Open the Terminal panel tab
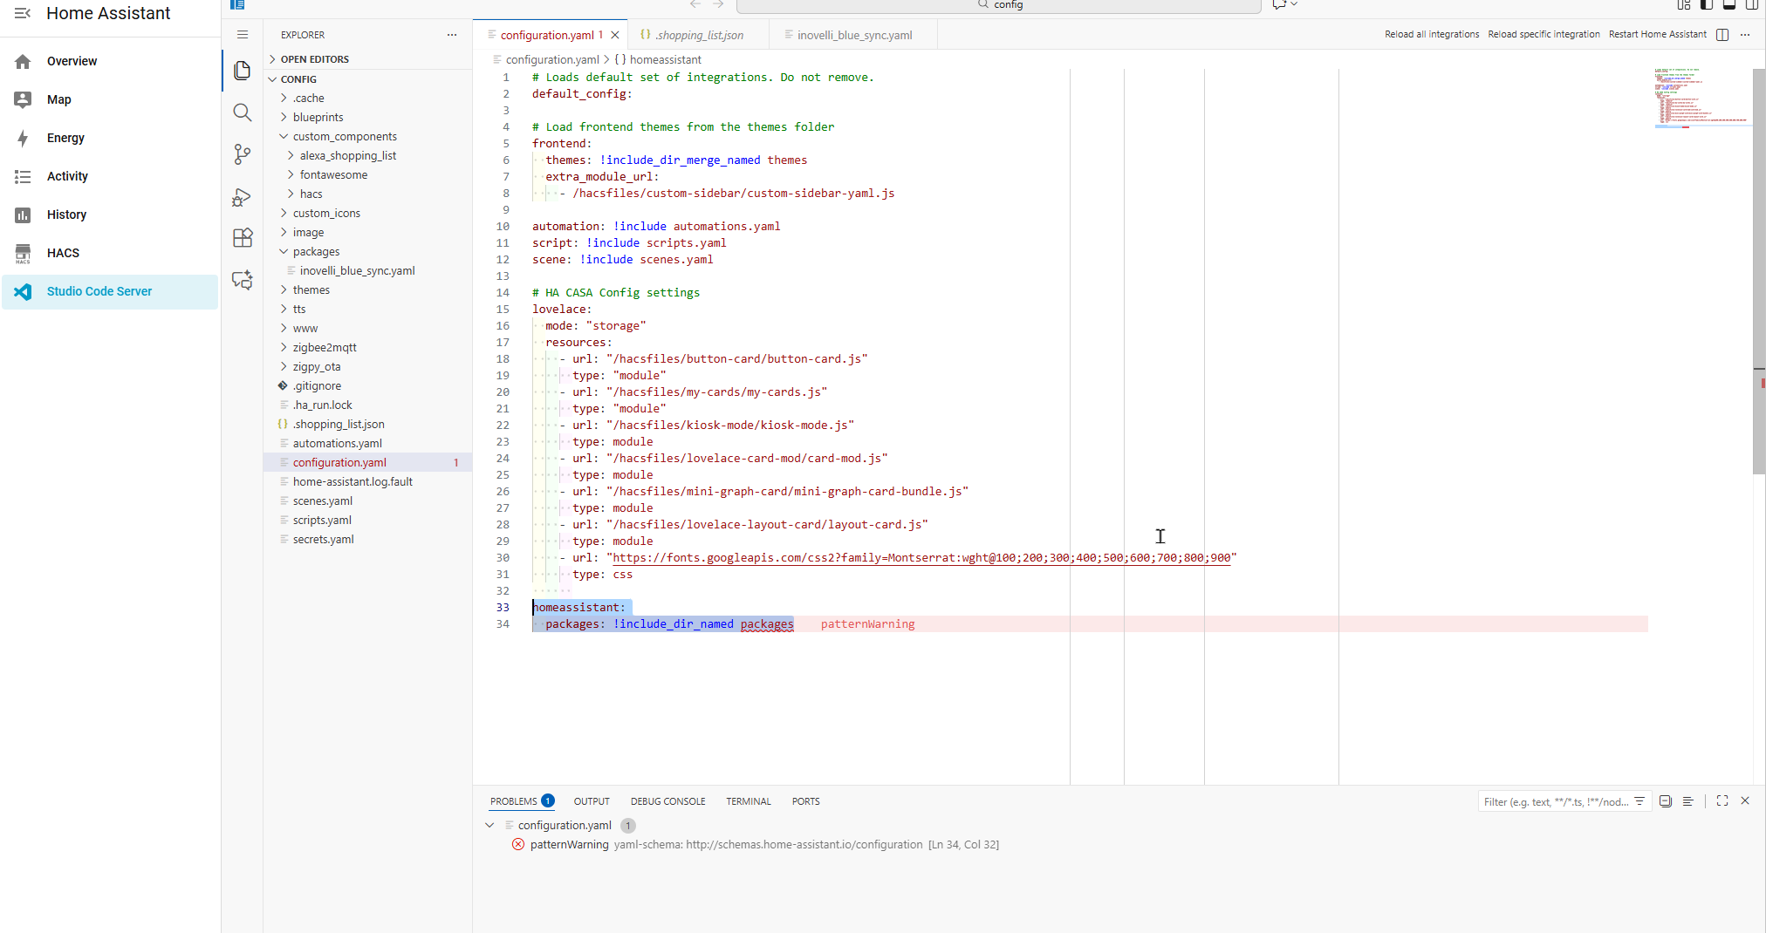The width and height of the screenshot is (1766, 933). [749, 801]
